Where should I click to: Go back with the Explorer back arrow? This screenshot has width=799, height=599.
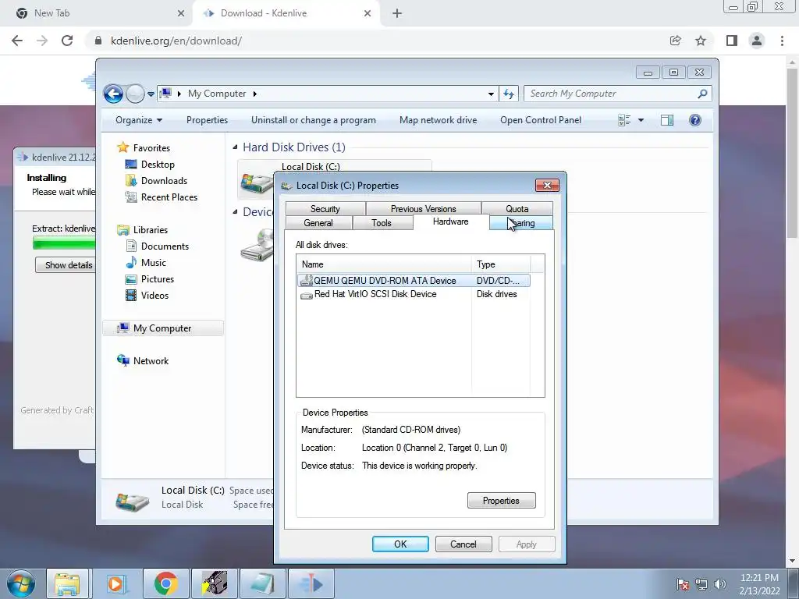click(113, 94)
